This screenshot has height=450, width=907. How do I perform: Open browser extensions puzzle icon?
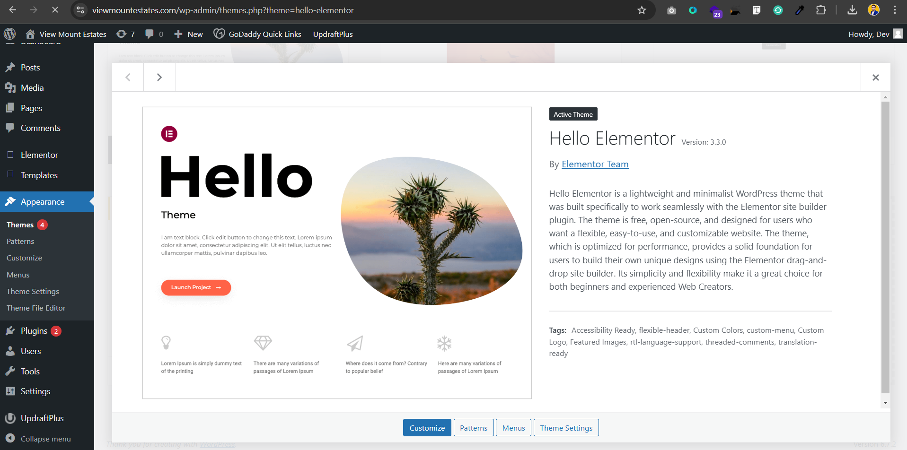(821, 10)
